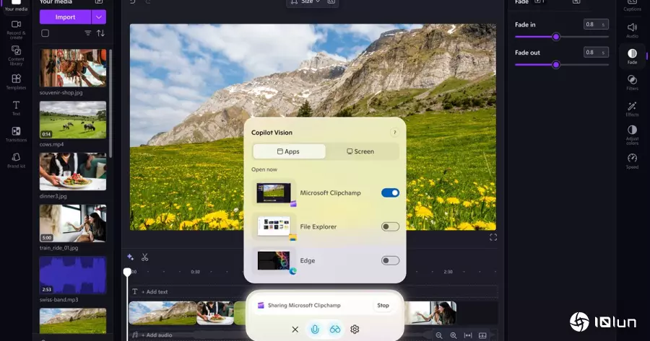Click the Fade in value field

click(x=596, y=25)
